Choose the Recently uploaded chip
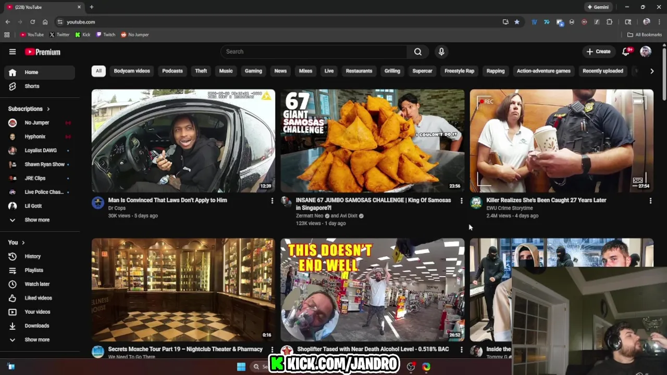This screenshot has width=667, height=375. 603,71
